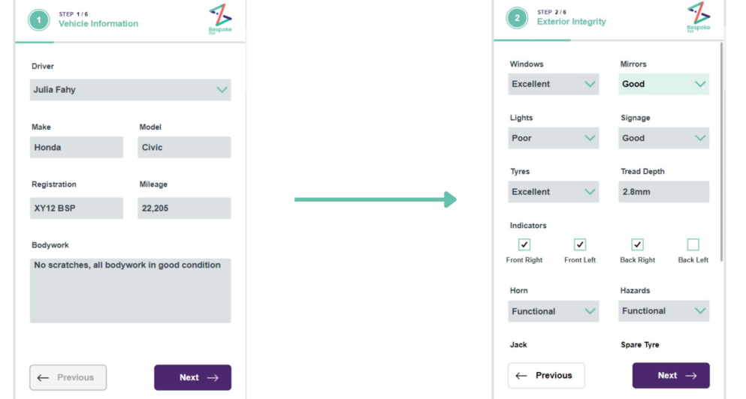Click Next on Exterior Integrity step

point(671,375)
